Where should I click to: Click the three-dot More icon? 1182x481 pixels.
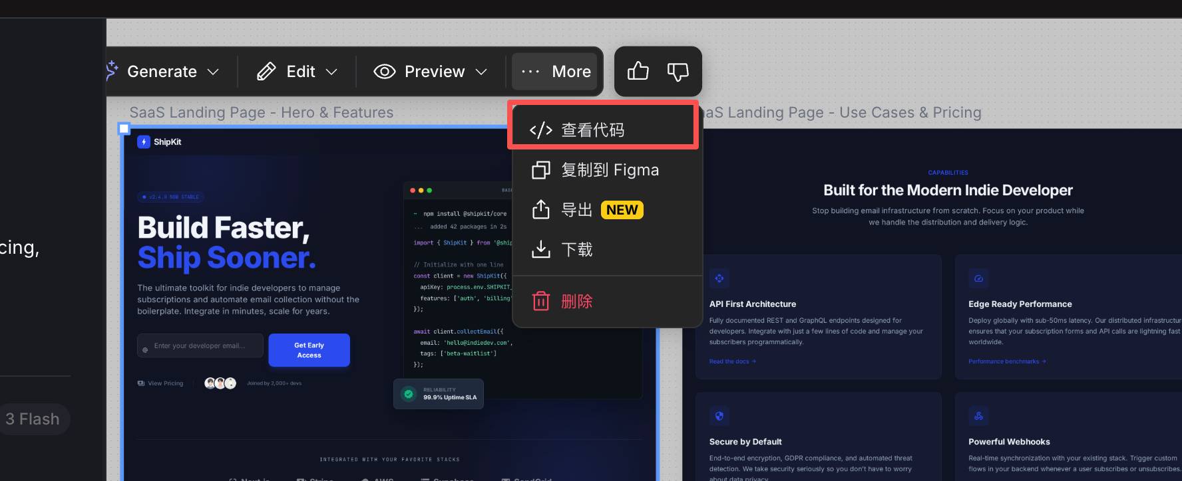point(530,71)
